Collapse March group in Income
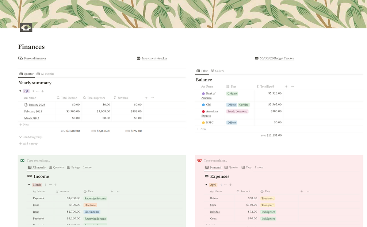 click(29, 185)
